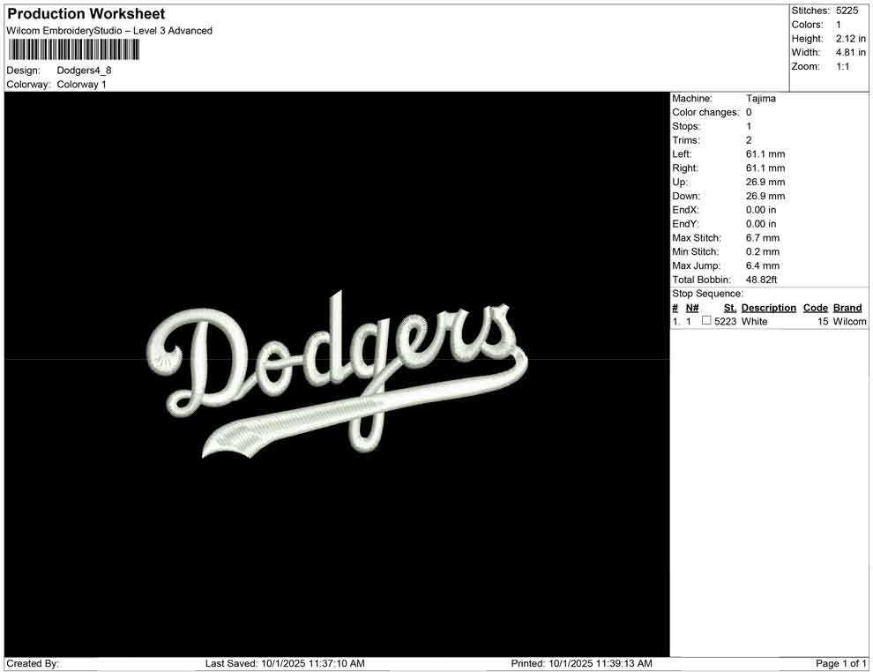873x672 pixels.
Task: Click the 'Last Saved' timestamp in footer
Action: [x=285, y=663]
